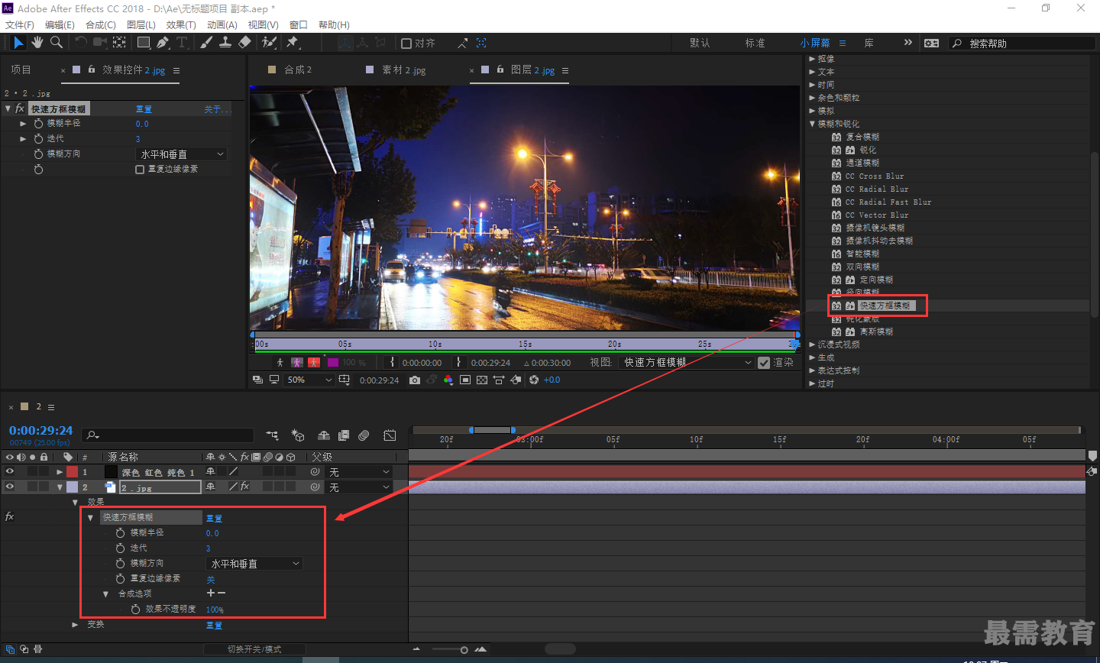
Task: Click 关于 link in effect controls
Action: 216,109
